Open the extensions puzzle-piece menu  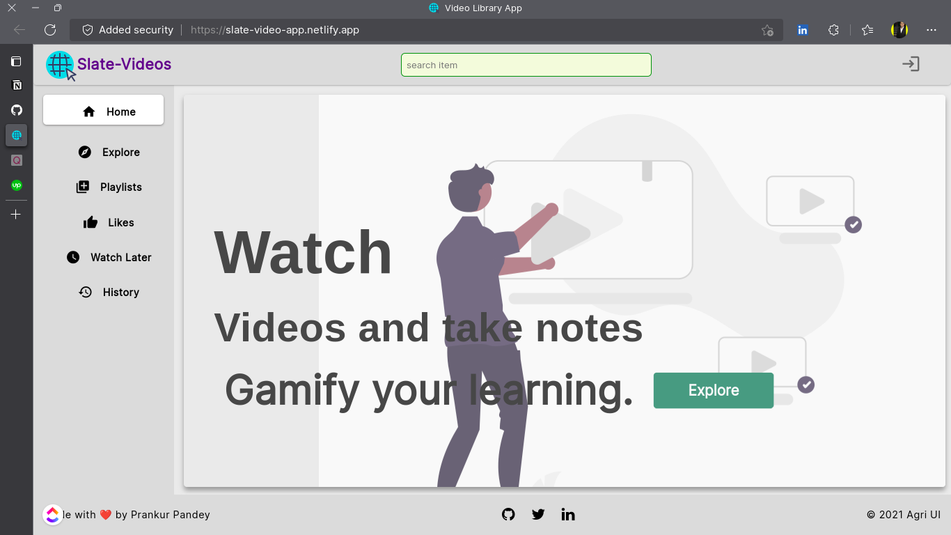point(833,30)
